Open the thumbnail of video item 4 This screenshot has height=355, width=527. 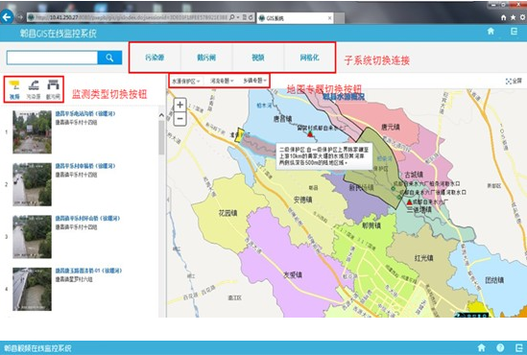(33, 289)
